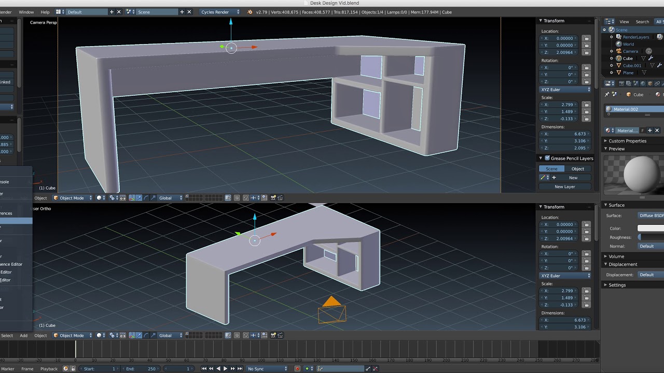The height and width of the screenshot is (373, 664).
Task: Click the New grease pencil button
Action: 573,178
